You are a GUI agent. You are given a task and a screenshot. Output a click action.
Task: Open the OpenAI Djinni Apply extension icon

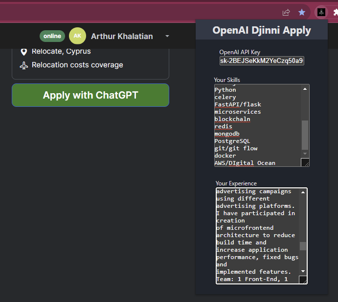click(321, 12)
